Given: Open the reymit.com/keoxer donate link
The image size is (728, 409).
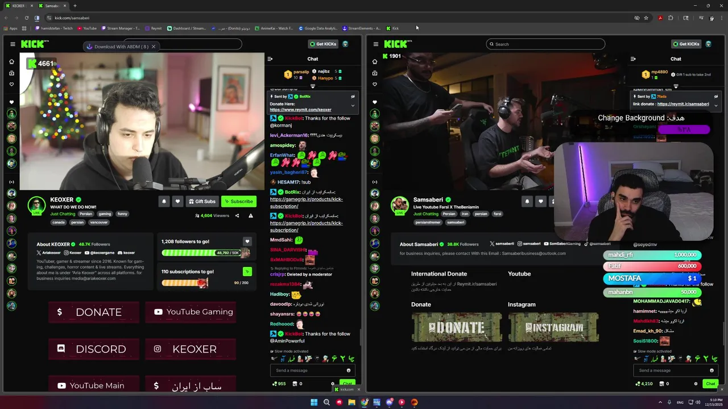Looking at the screenshot, I should point(300,110).
